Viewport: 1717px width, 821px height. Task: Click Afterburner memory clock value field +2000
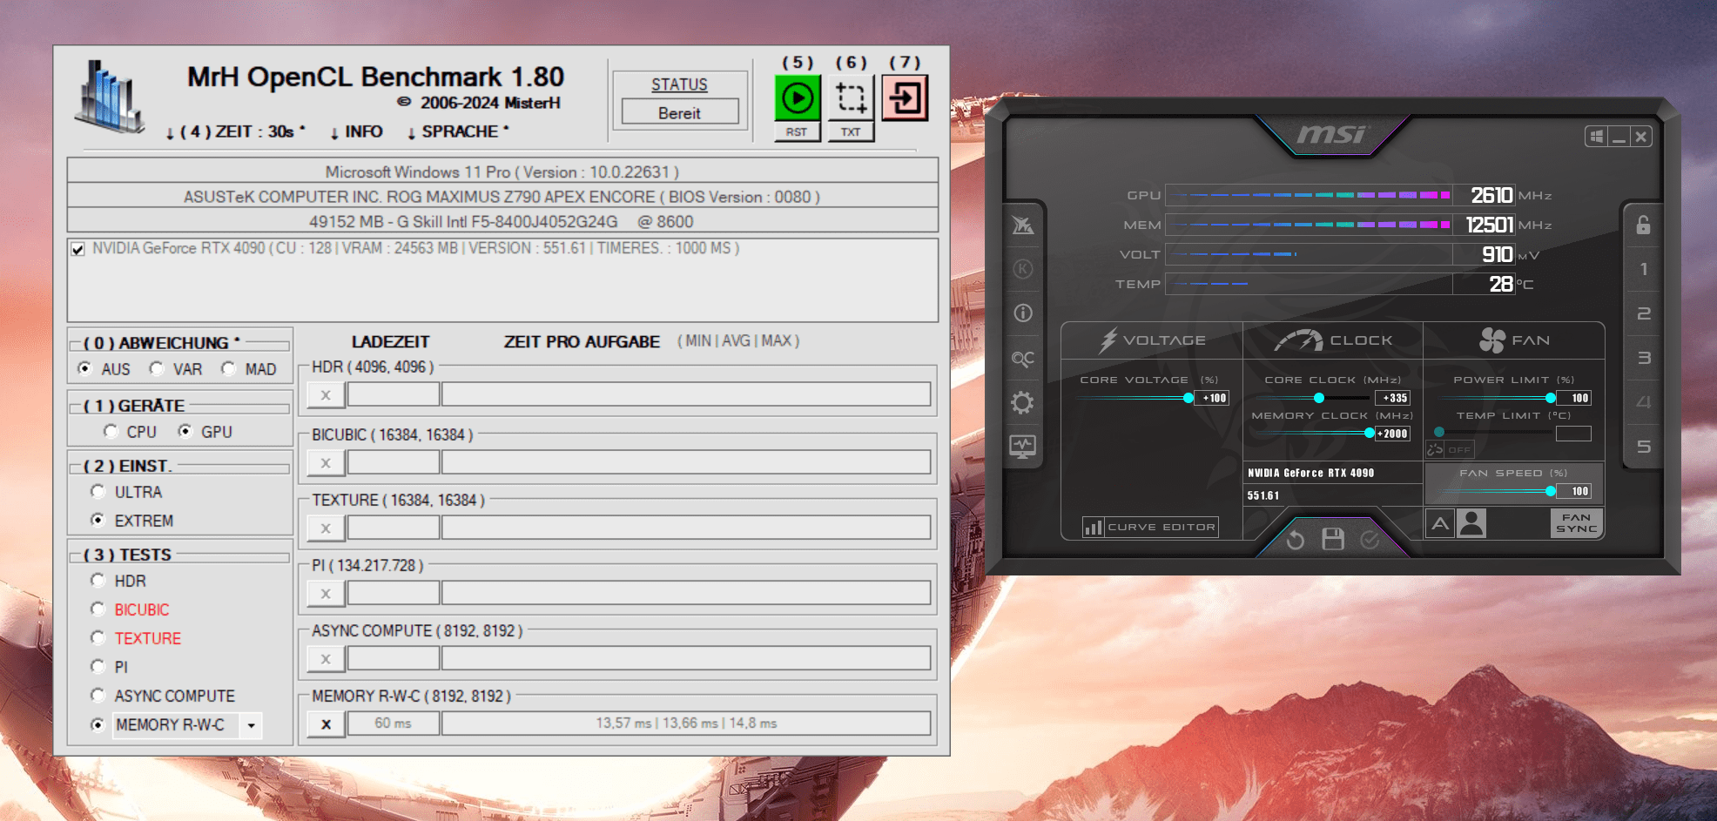1393,434
